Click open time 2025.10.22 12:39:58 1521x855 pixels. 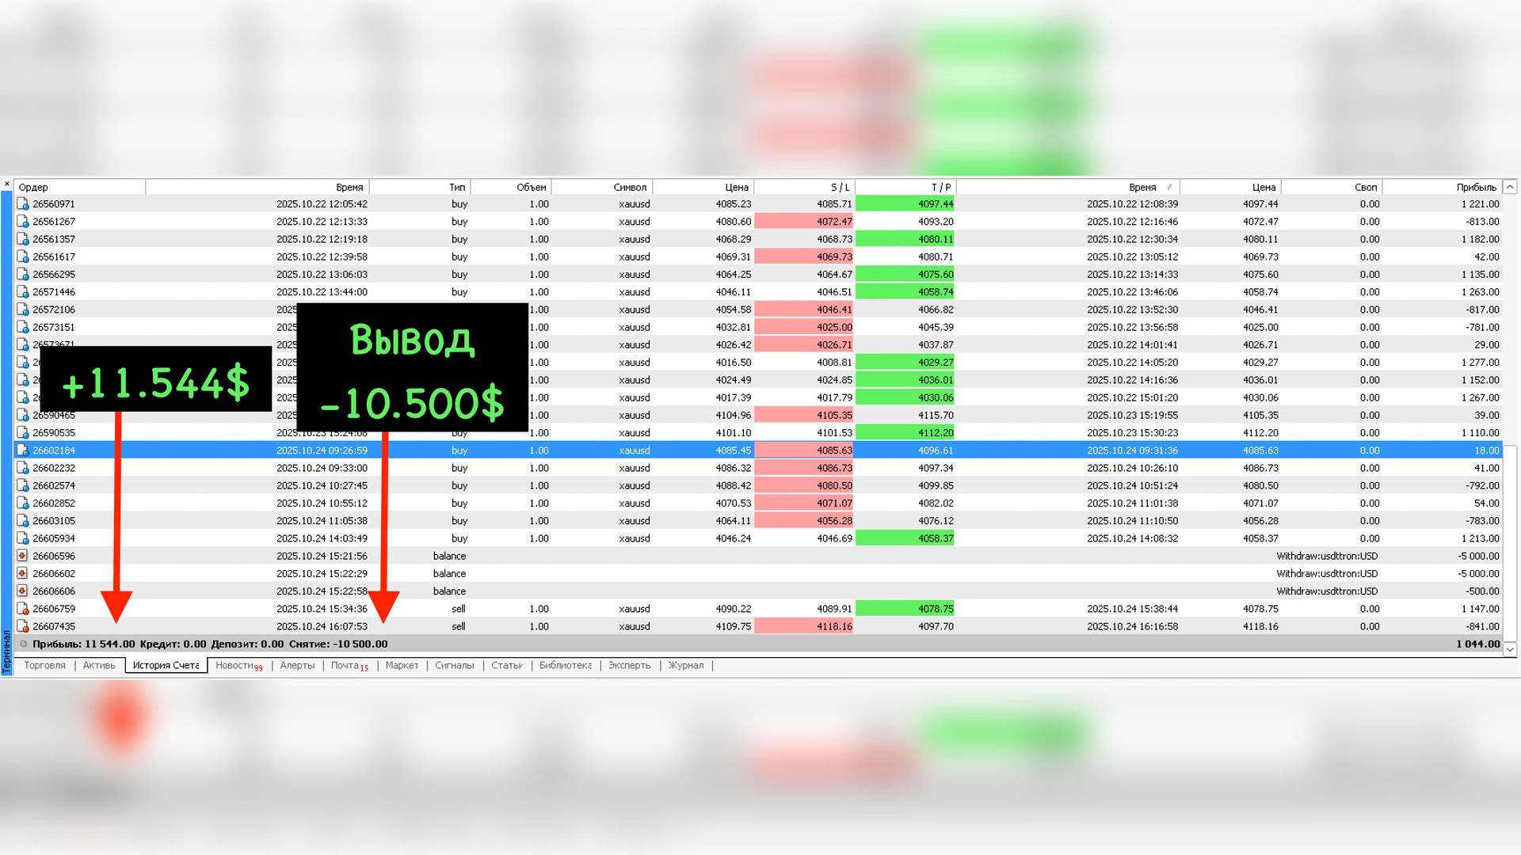pyautogui.click(x=322, y=257)
